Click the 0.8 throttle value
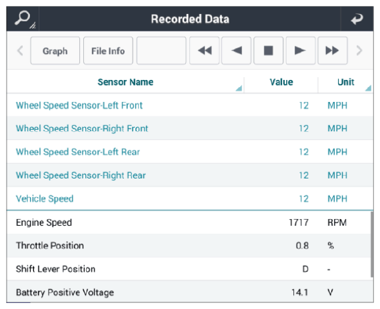380x309 pixels. tap(302, 246)
